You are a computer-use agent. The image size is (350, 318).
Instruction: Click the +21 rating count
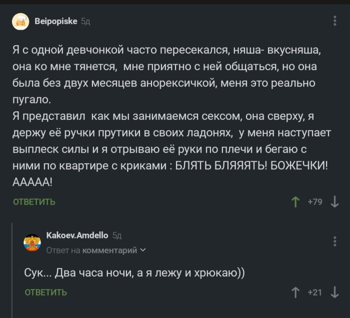tap(315, 292)
